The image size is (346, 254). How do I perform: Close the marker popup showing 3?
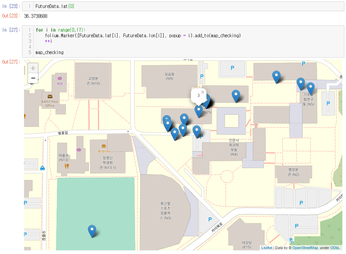pos(203,92)
